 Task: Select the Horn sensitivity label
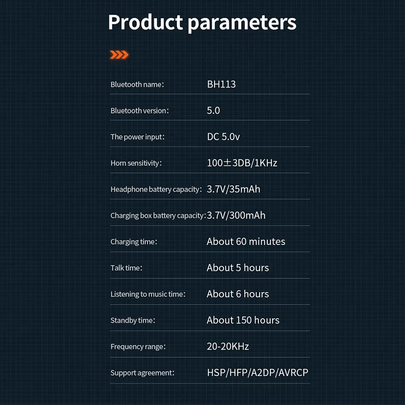pyautogui.click(x=136, y=163)
